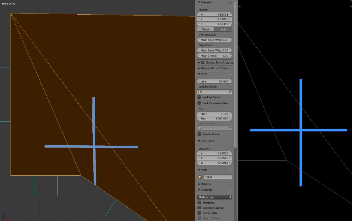352x221 pixels.
Task: Enable Shadeless checkbox
Action: 199,203
